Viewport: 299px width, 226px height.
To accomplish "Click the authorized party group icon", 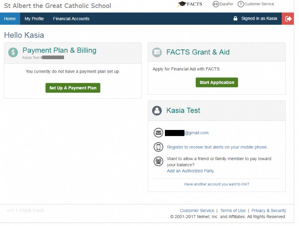I will (x=158, y=161).
